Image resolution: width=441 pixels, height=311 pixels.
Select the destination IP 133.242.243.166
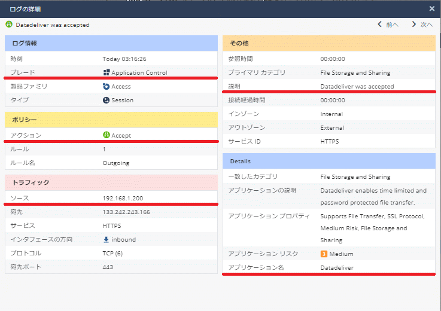pos(126,212)
